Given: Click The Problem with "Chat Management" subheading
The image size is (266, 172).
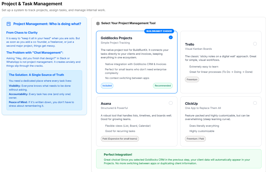Looking at the screenshot, I should pos(35,53).
